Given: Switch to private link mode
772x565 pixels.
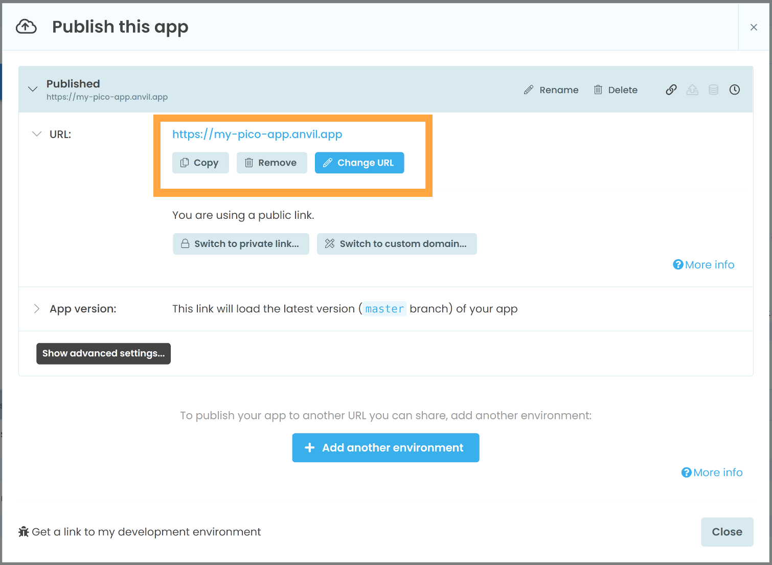Looking at the screenshot, I should pos(241,244).
